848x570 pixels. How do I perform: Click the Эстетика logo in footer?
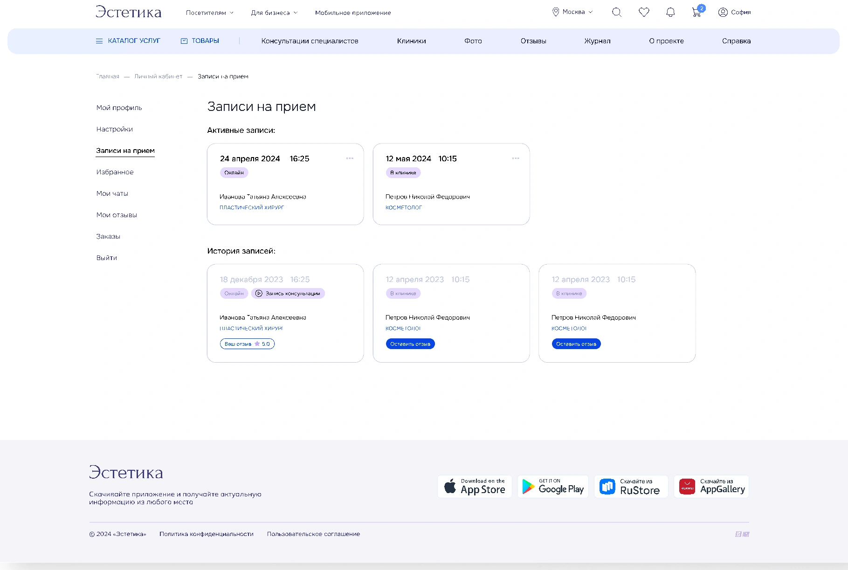tap(126, 472)
